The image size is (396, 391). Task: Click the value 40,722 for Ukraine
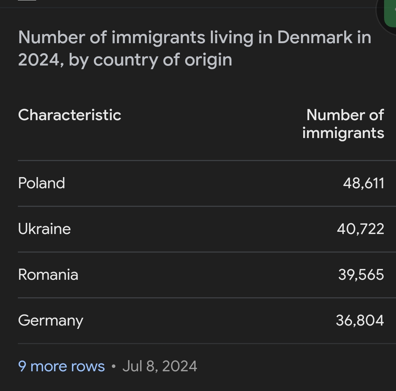360,229
